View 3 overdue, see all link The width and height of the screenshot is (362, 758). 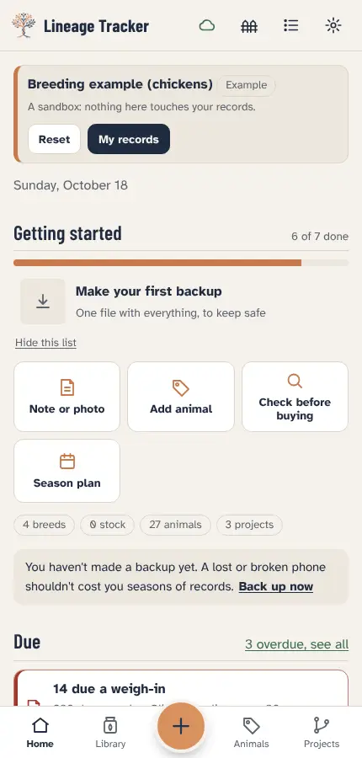[296, 644]
